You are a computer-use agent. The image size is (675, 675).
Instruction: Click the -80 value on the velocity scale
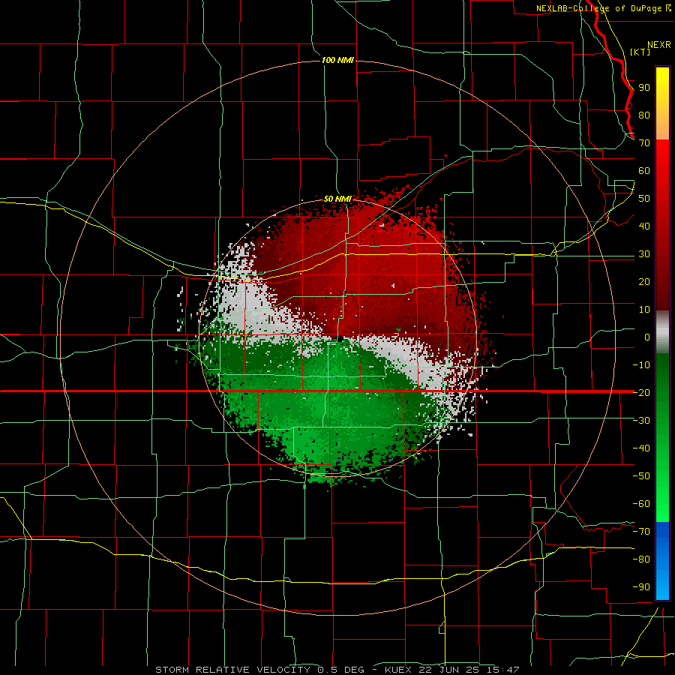641,559
